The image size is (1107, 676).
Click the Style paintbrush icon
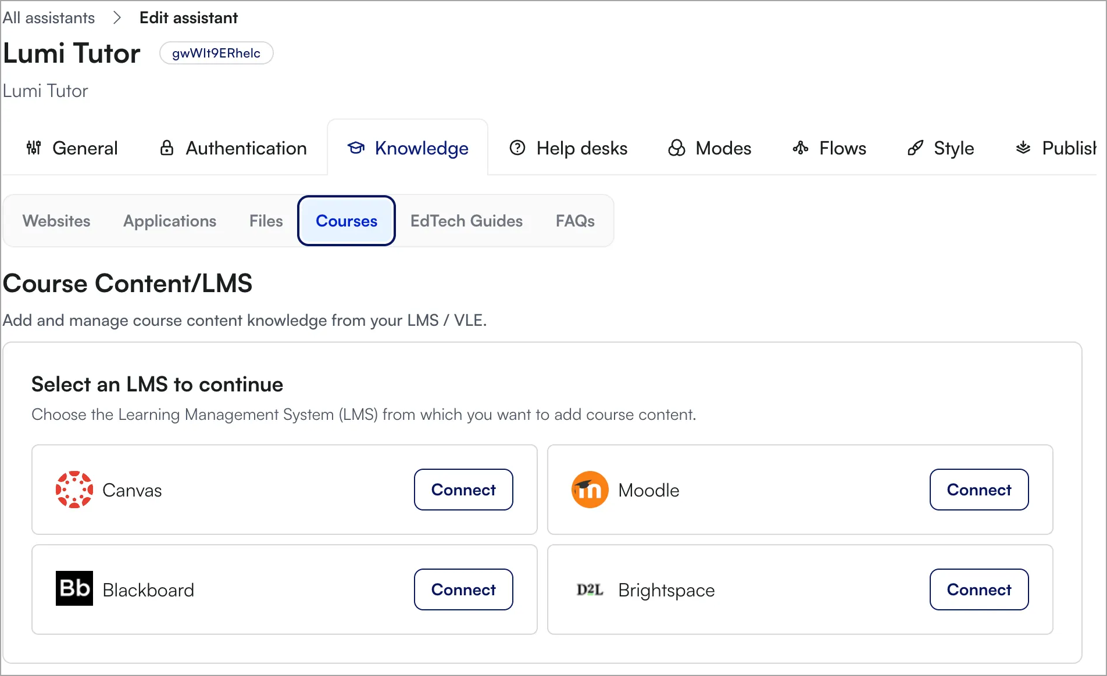[915, 148]
